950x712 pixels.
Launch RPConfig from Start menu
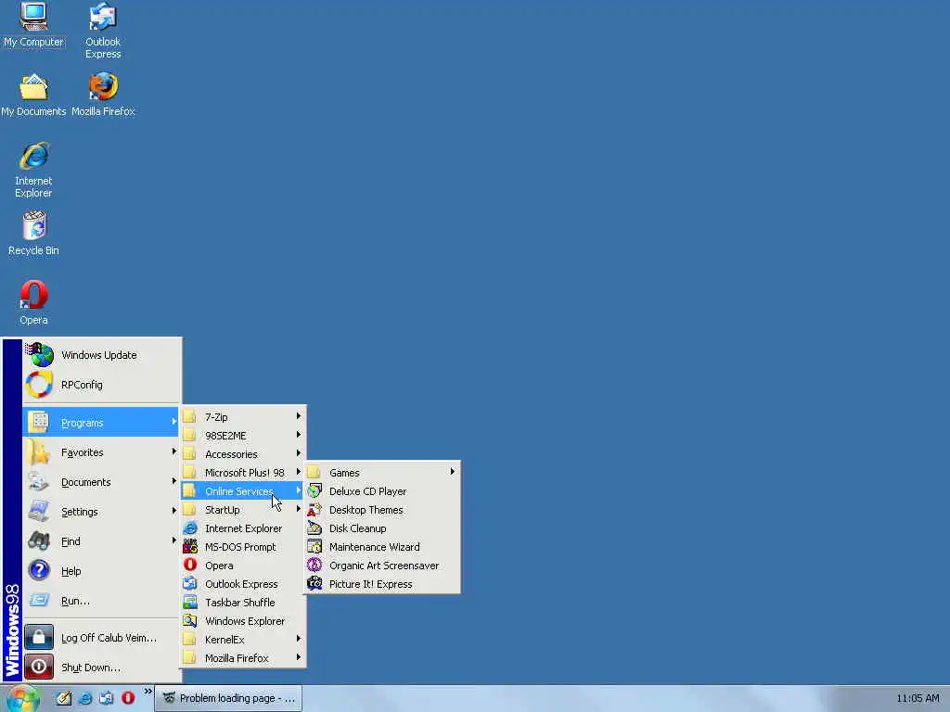click(x=102, y=385)
